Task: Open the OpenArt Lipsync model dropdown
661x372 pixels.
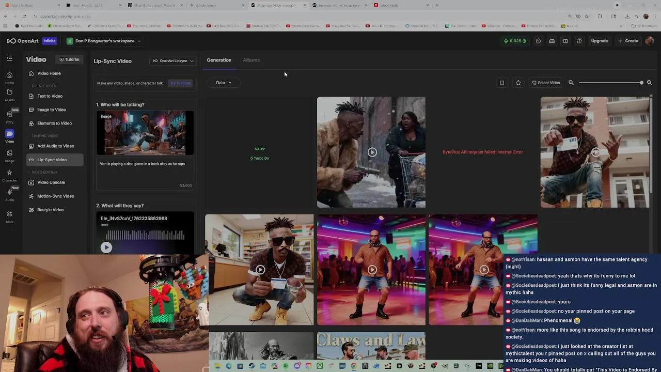Action: pyautogui.click(x=173, y=61)
